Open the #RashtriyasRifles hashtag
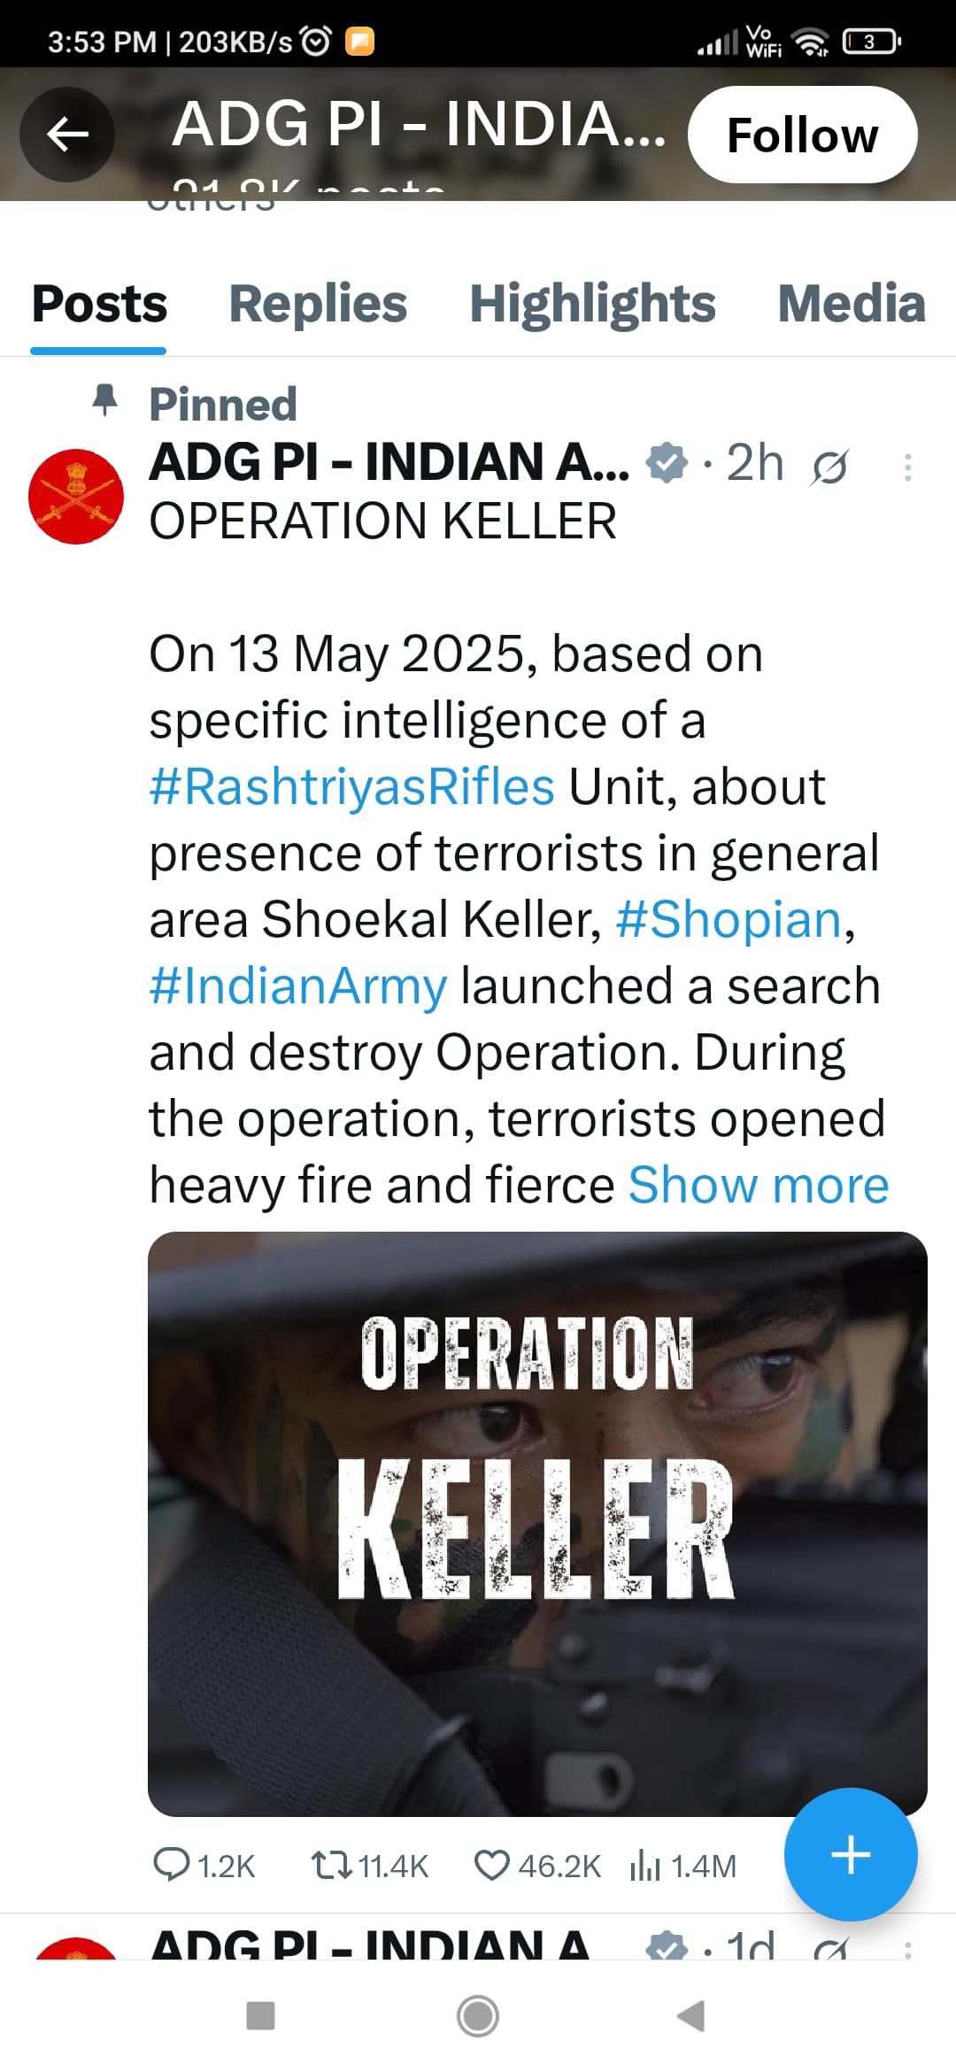Viewport: 956px width, 2072px height. click(x=351, y=786)
